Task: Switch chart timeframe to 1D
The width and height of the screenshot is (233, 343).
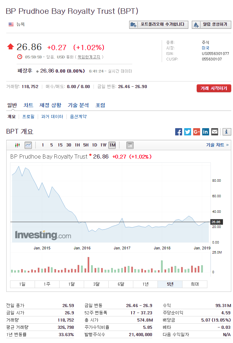Action: pos(95,145)
